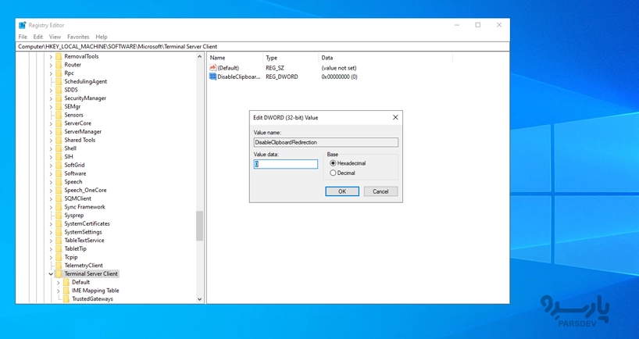Click the TelemetryClient folder icon
This screenshot has height=339, width=639.
pyautogui.click(x=59, y=266)
